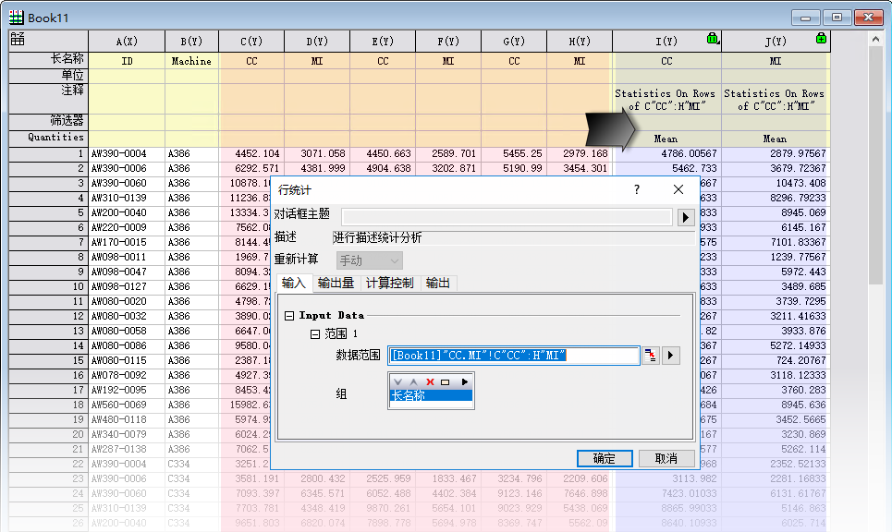Collapse the Input Data tree section

(x=289, y=316)
